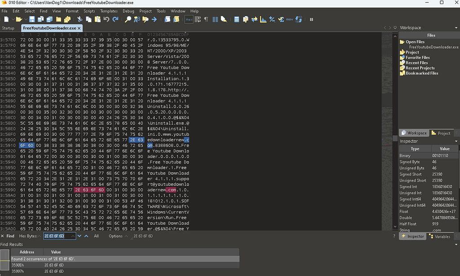Click the mov Disassembler icon
Image resolution: width=460 pixels, height=276 pixels.
pyautogui.click(x=290, y=19)
